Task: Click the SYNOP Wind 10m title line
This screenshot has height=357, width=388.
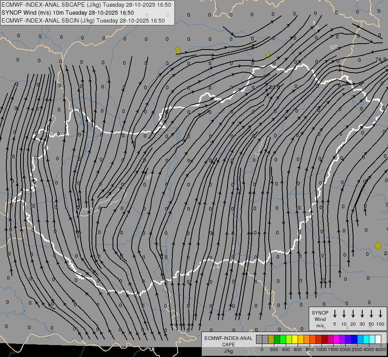Action: pos(67,13)
